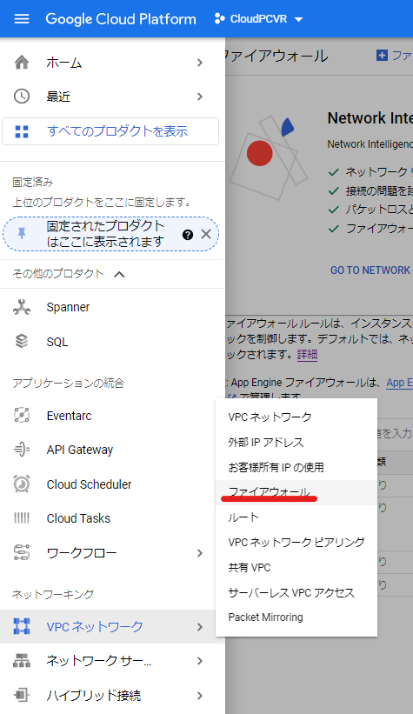The width and height of the screenshot is (413, 714).
Task: Click the App Engine link in the notice
Action: 399,383
